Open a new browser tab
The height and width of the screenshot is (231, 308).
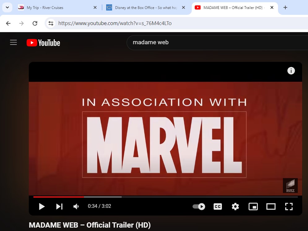[285, 7]
